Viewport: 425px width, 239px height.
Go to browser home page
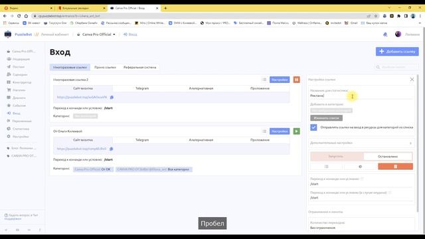(26, 16)
